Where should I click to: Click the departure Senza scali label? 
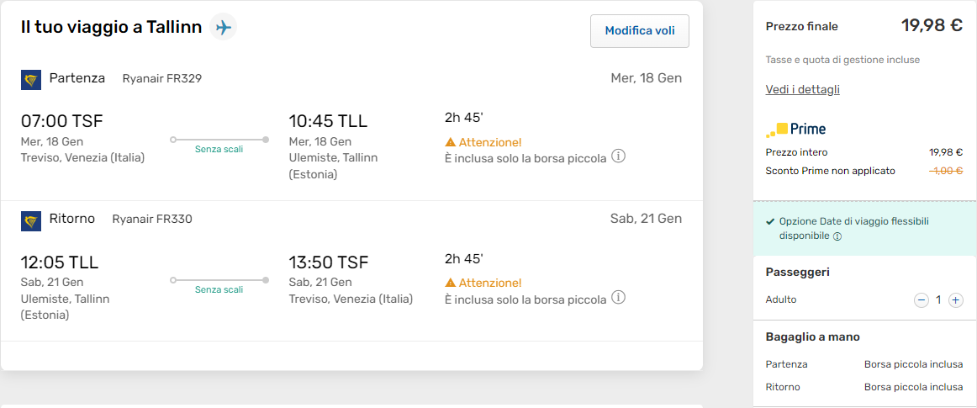pos(219,149)
